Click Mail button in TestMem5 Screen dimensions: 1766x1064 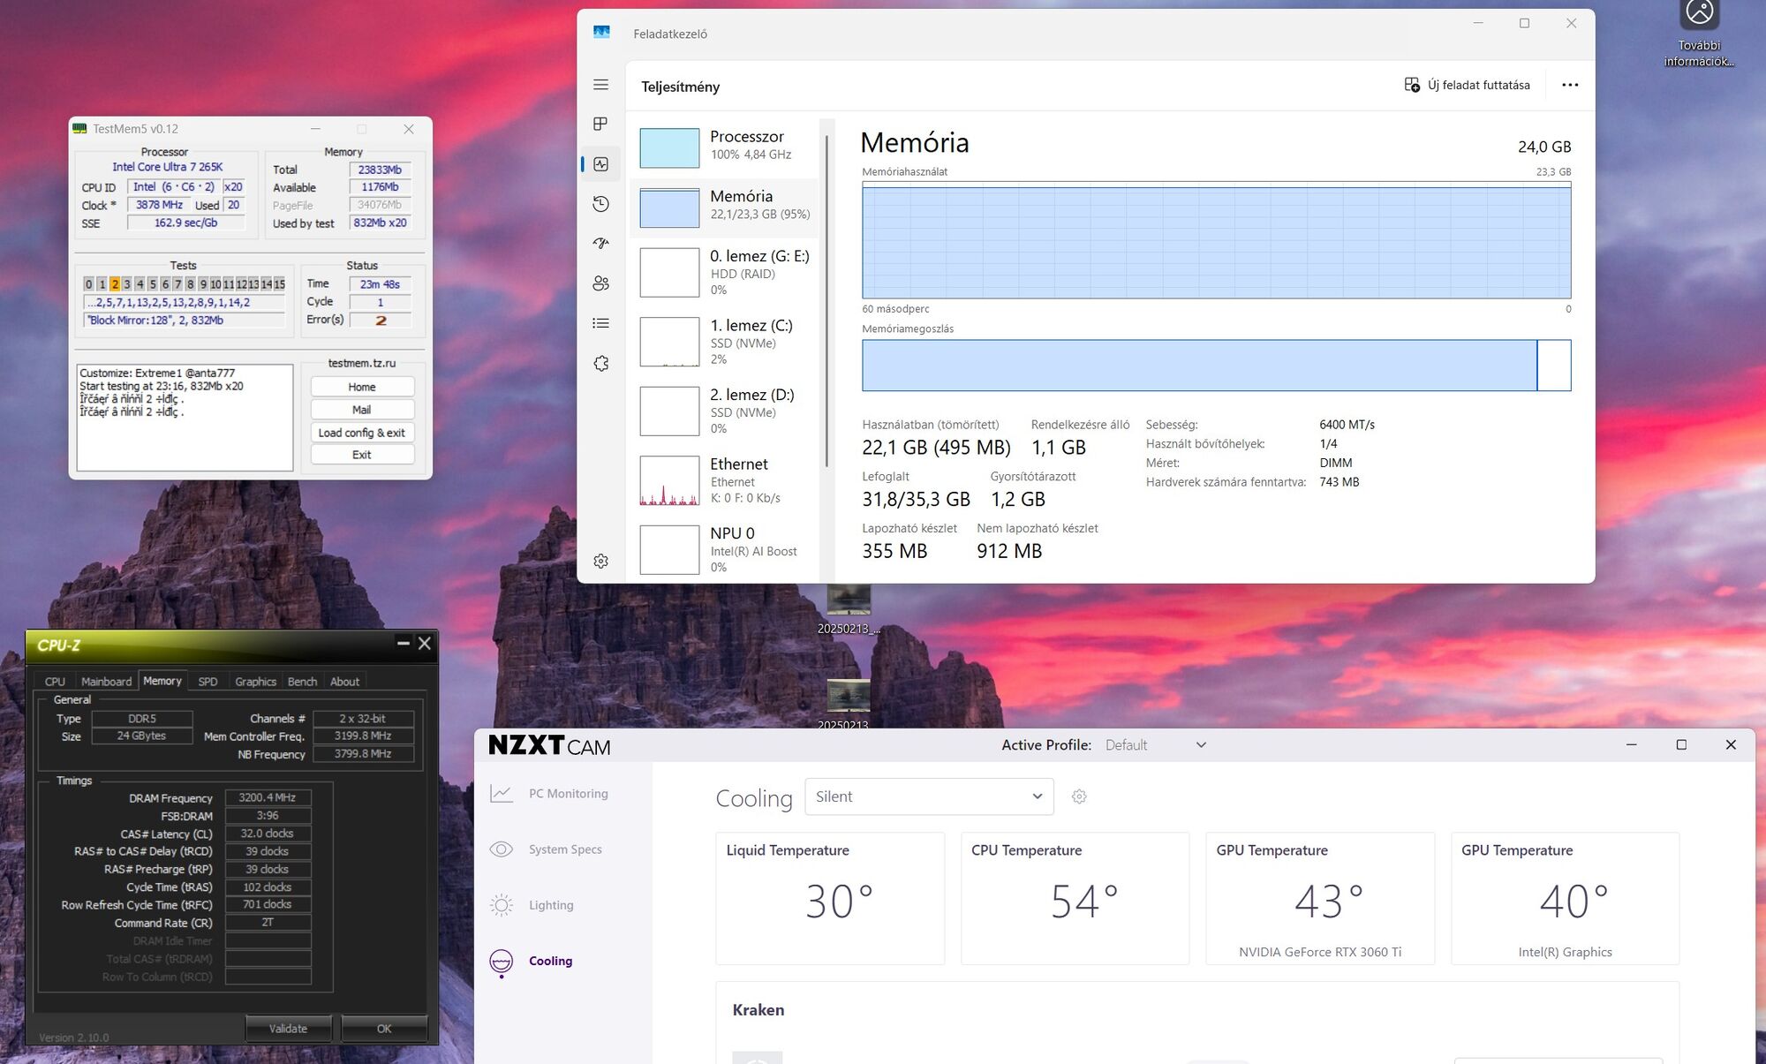(362, 410)
